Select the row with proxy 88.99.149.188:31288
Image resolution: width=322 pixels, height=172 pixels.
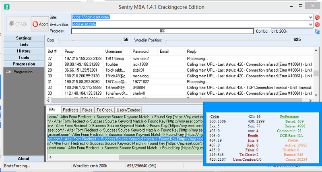tap(180, 64)
